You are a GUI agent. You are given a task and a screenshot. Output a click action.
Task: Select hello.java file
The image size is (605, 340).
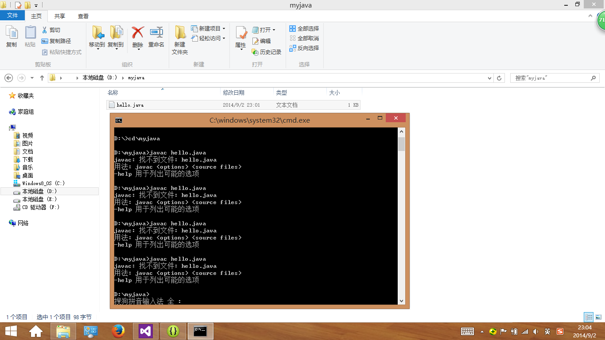pos(233,105)
